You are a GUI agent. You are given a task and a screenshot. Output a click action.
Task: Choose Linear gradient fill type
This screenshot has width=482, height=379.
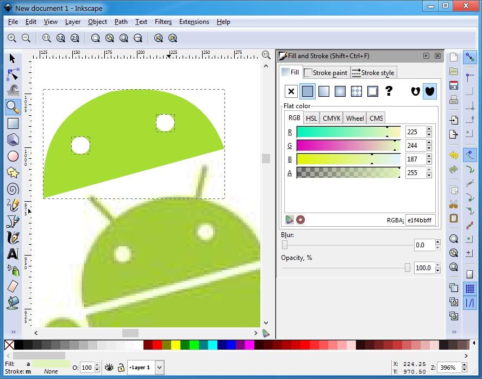(x=324, y=91)
